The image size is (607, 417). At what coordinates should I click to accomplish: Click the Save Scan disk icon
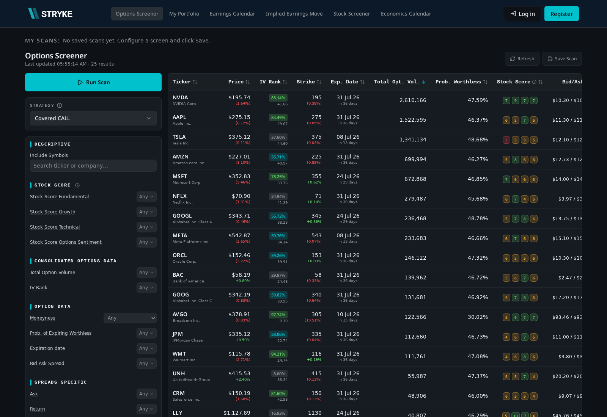tap(550, 59)
